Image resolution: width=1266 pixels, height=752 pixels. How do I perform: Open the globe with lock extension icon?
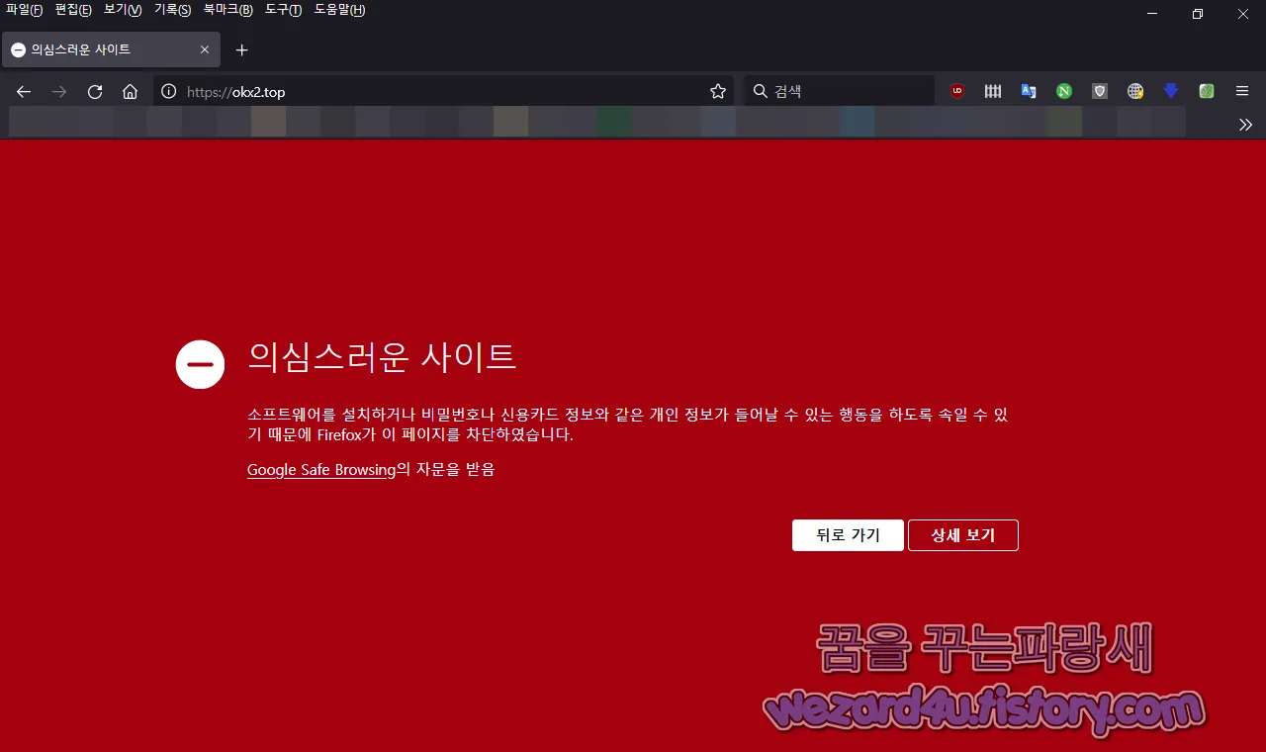(x=1135, y=91)
